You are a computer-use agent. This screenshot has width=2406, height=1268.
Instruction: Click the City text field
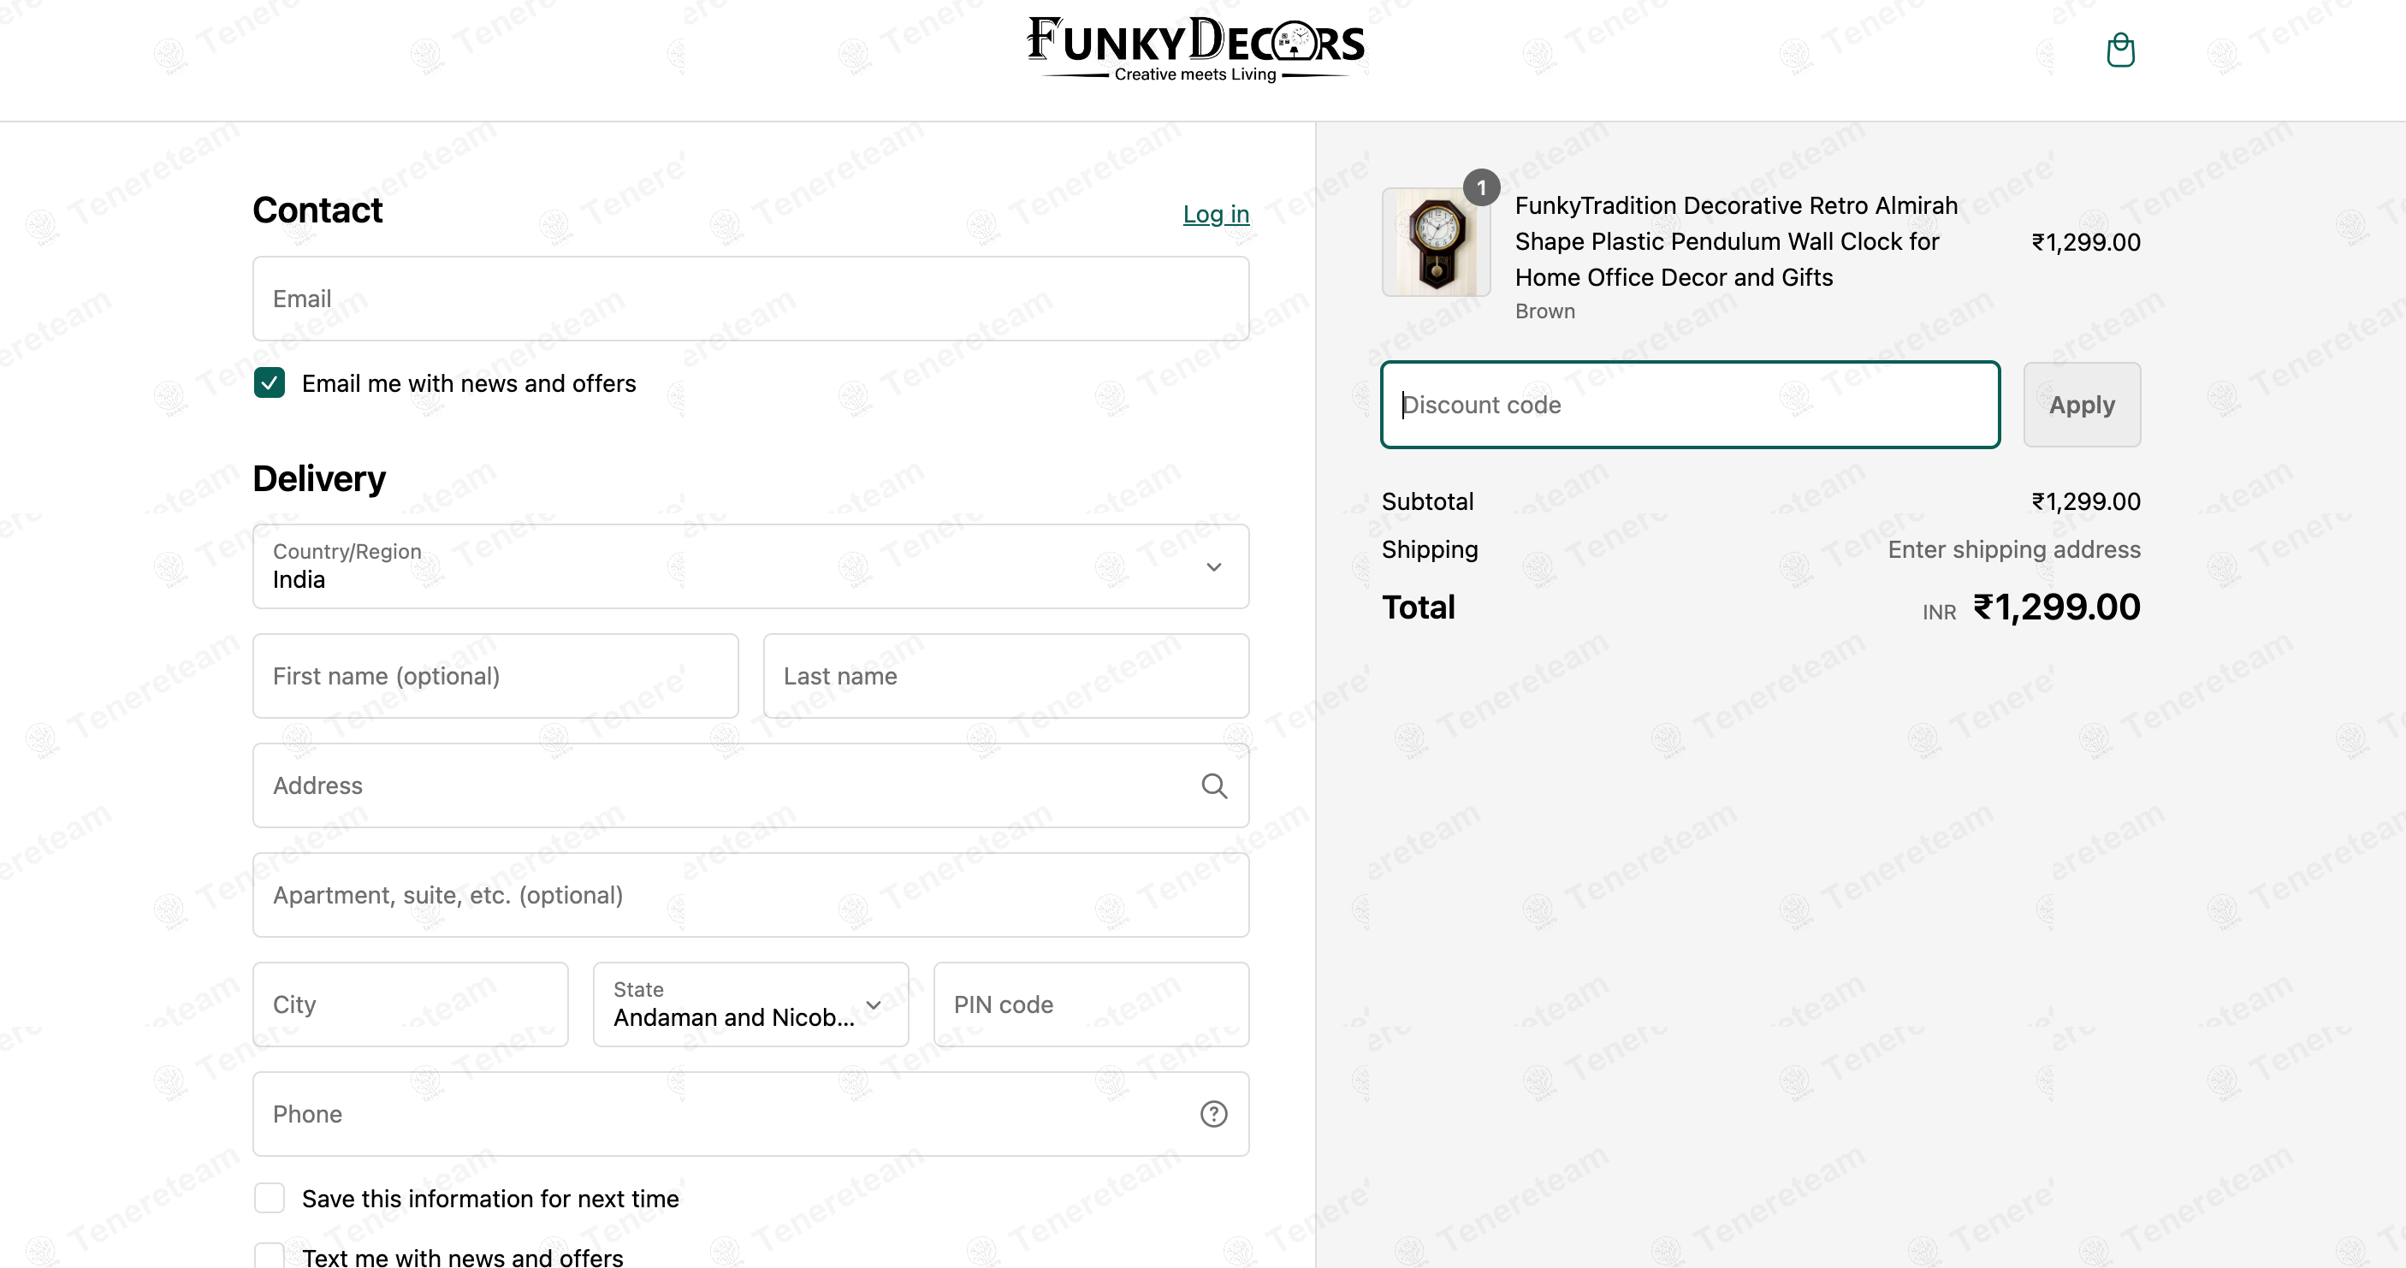(x=410, y=1004)
